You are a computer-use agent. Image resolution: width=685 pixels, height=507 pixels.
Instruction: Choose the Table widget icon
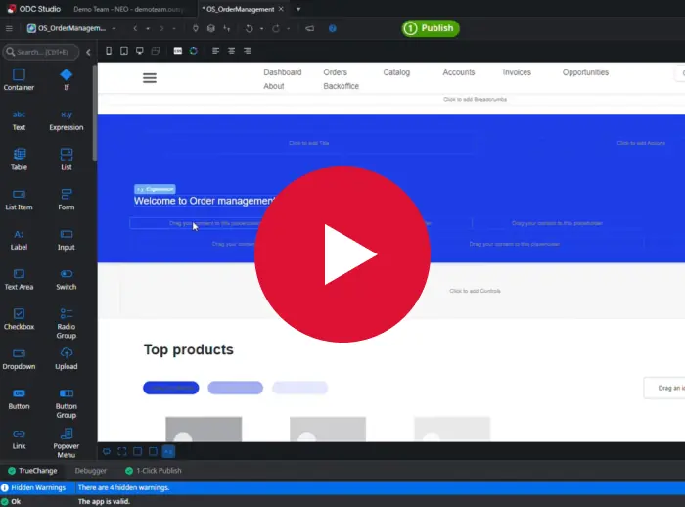19,159
